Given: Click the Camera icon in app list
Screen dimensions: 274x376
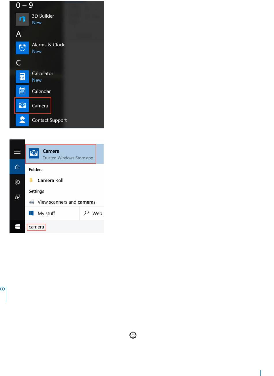Looking at the screenshot, I should pos(22,105).
